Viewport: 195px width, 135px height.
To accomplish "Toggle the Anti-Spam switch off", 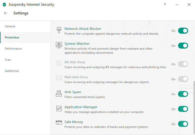I will pyautogui.click(x=183, y=94).
